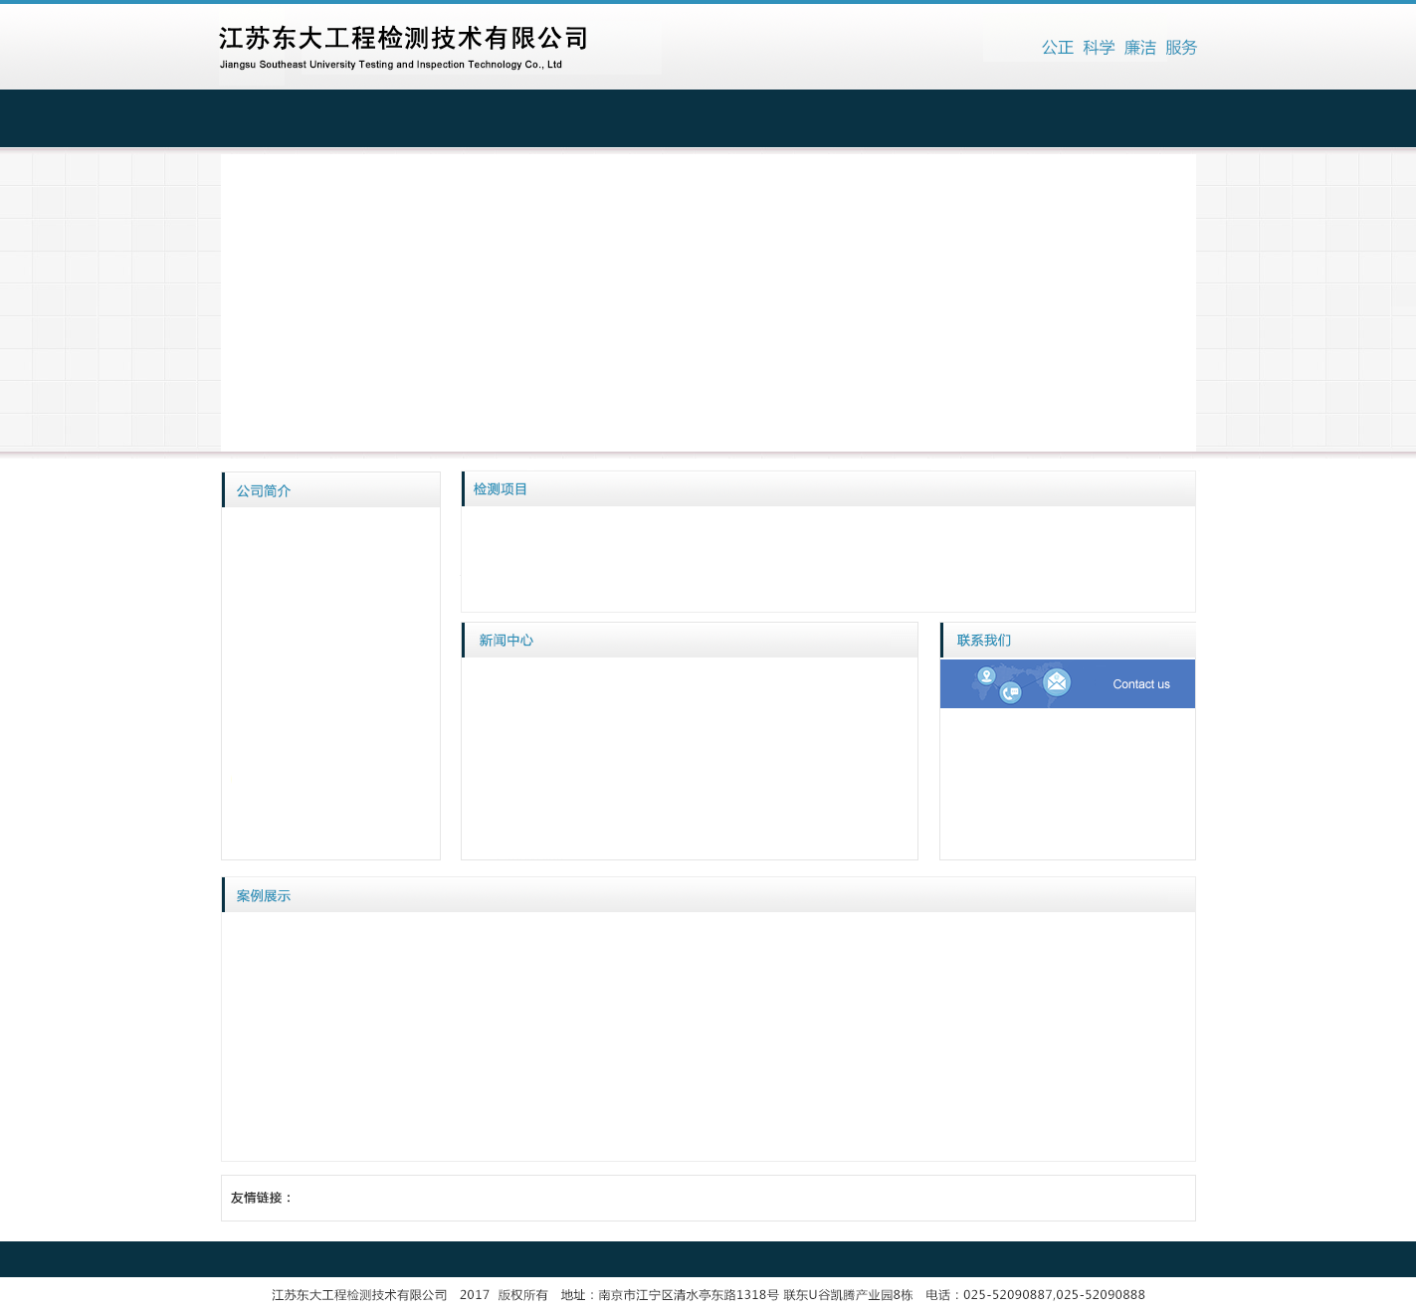
Task: Open the 公司简介 section header
Action: (x=264, y=490)
